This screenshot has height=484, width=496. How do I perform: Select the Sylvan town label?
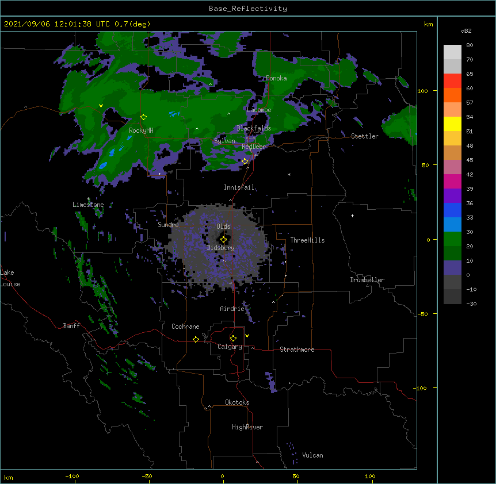click(x=224, y=141)
